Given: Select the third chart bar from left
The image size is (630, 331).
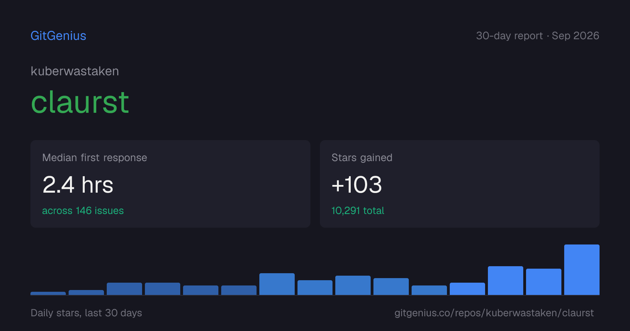Looking at the screenshot, I should pyautogui.click(x=124, y=289).
